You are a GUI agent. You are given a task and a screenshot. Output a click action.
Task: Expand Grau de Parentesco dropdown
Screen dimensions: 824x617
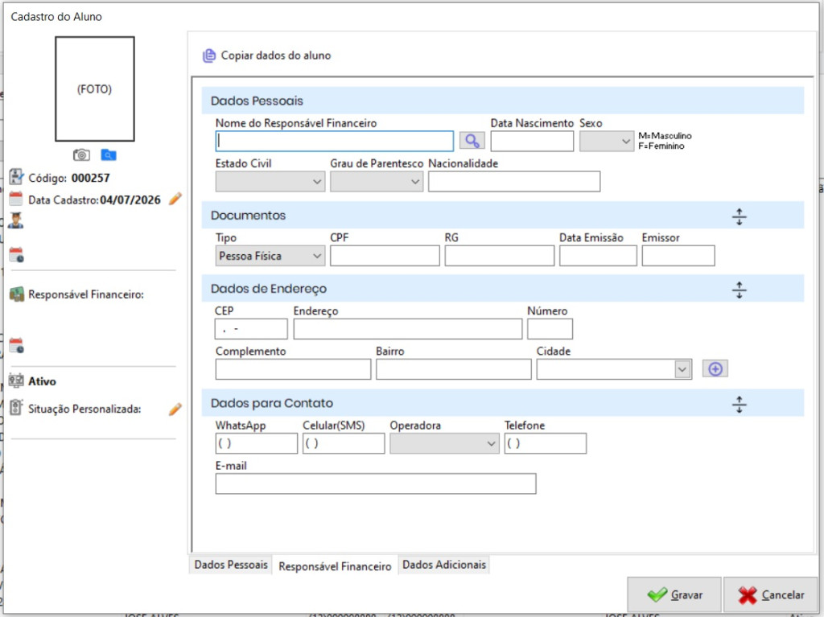[377, 181]
